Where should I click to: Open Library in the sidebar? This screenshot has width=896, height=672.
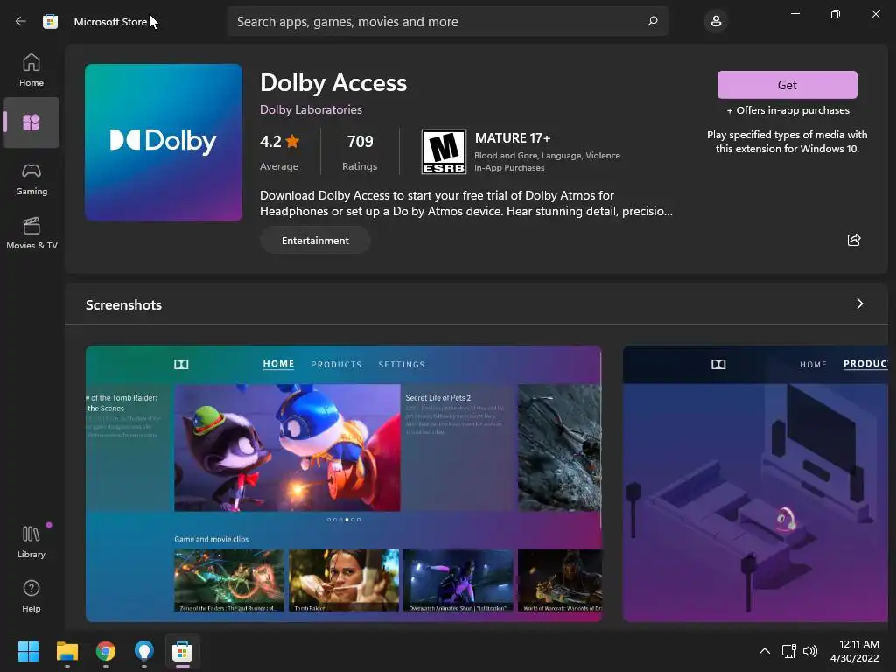31,542
